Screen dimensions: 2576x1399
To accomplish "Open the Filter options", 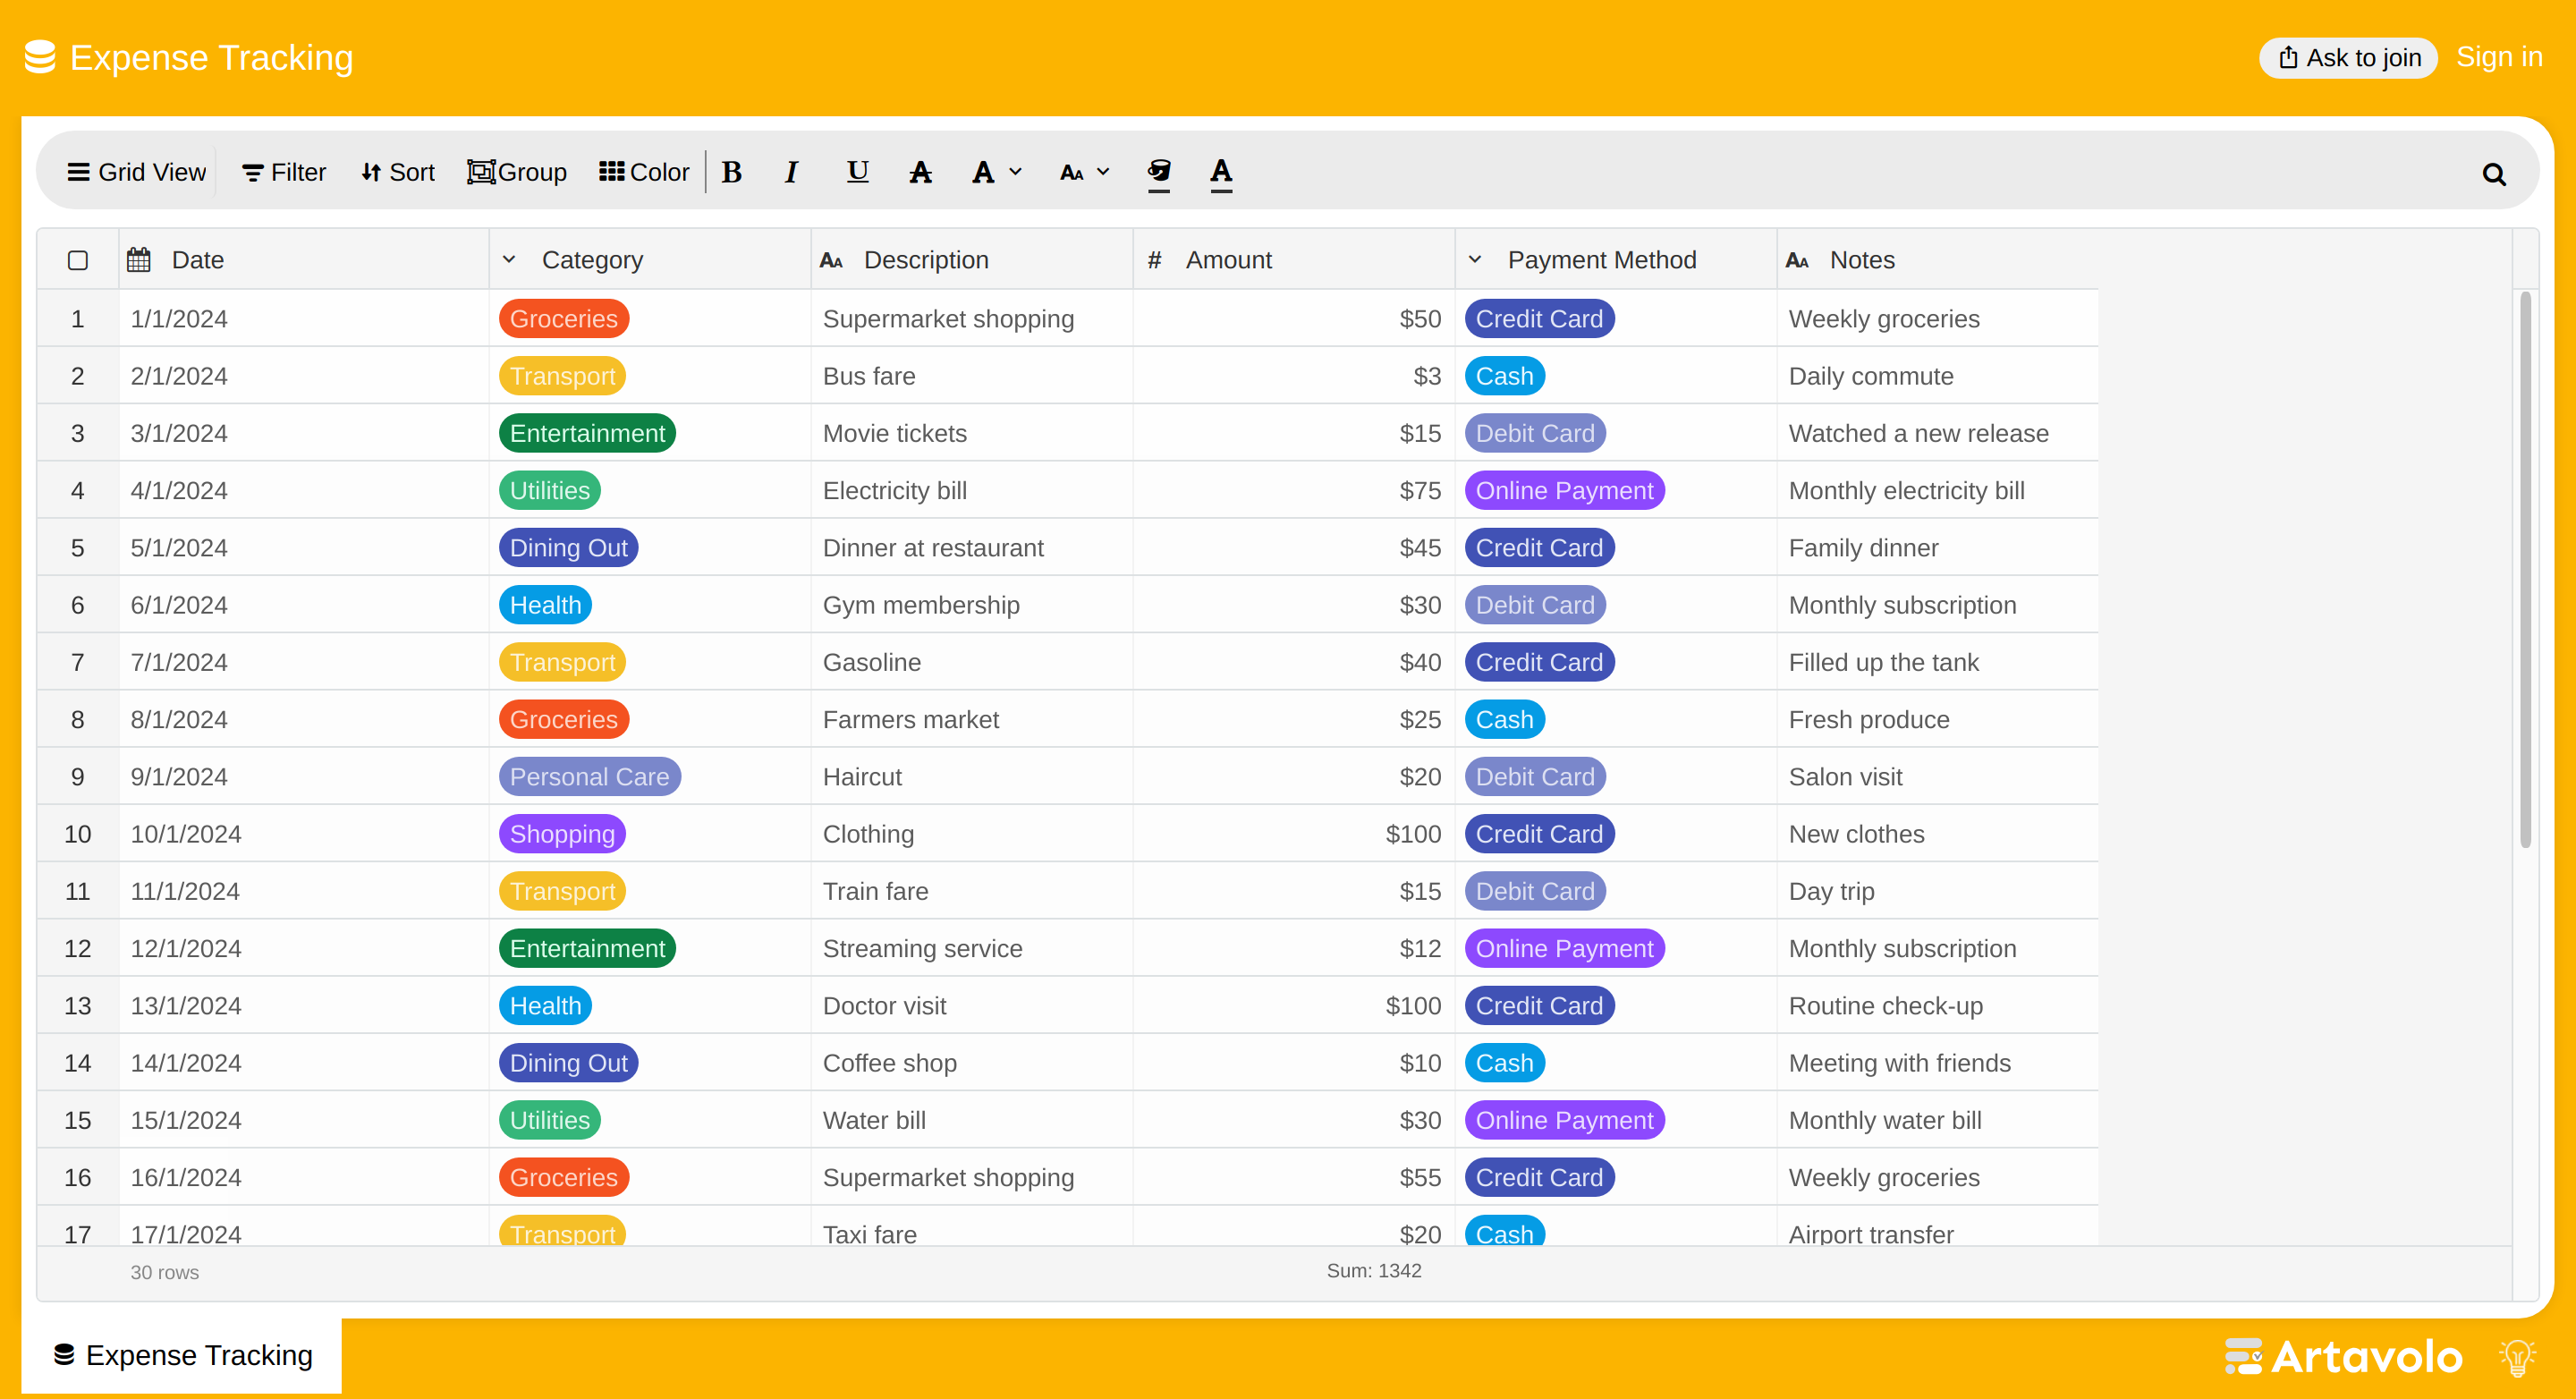I will [x=283, y=172].
